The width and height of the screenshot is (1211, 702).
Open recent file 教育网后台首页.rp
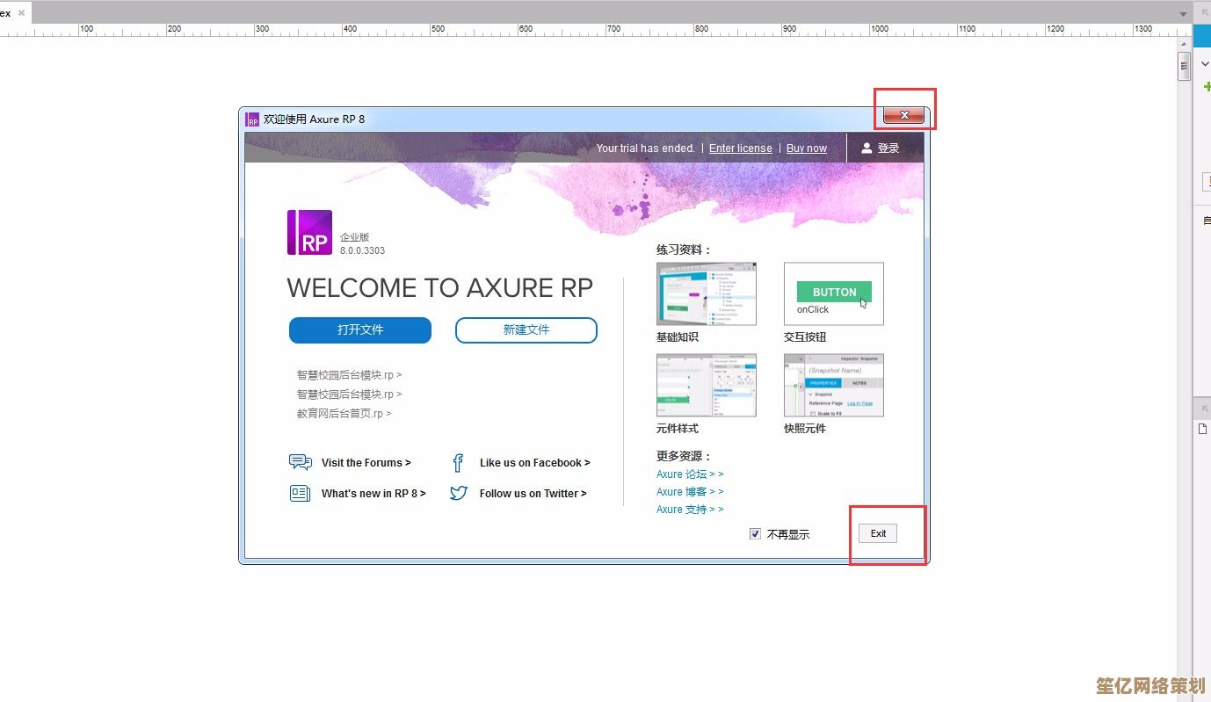pos(344,414)
